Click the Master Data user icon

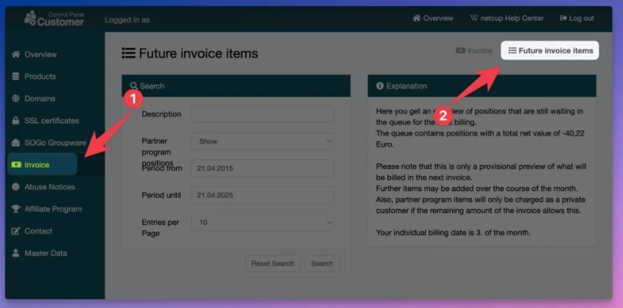click(16, 253)
